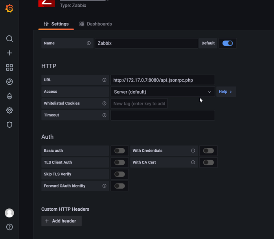Expand the Access Help section
Image resolution: width=274 pixels, height=239 pixels.
tap(226, 92)
